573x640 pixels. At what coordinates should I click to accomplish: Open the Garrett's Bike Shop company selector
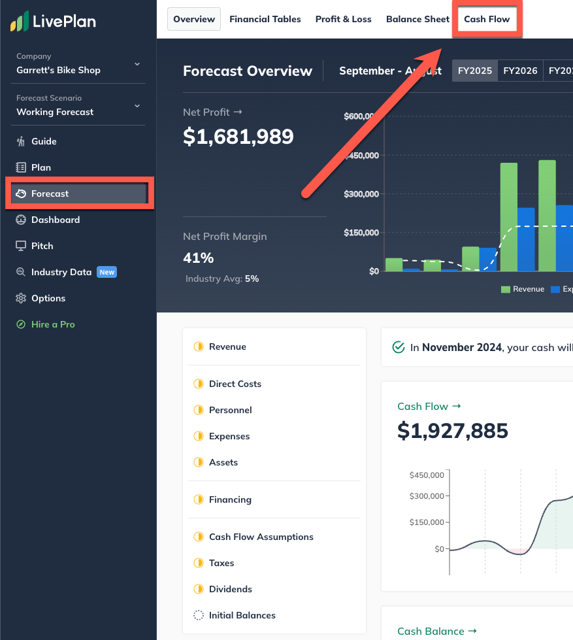click(78, 63)
